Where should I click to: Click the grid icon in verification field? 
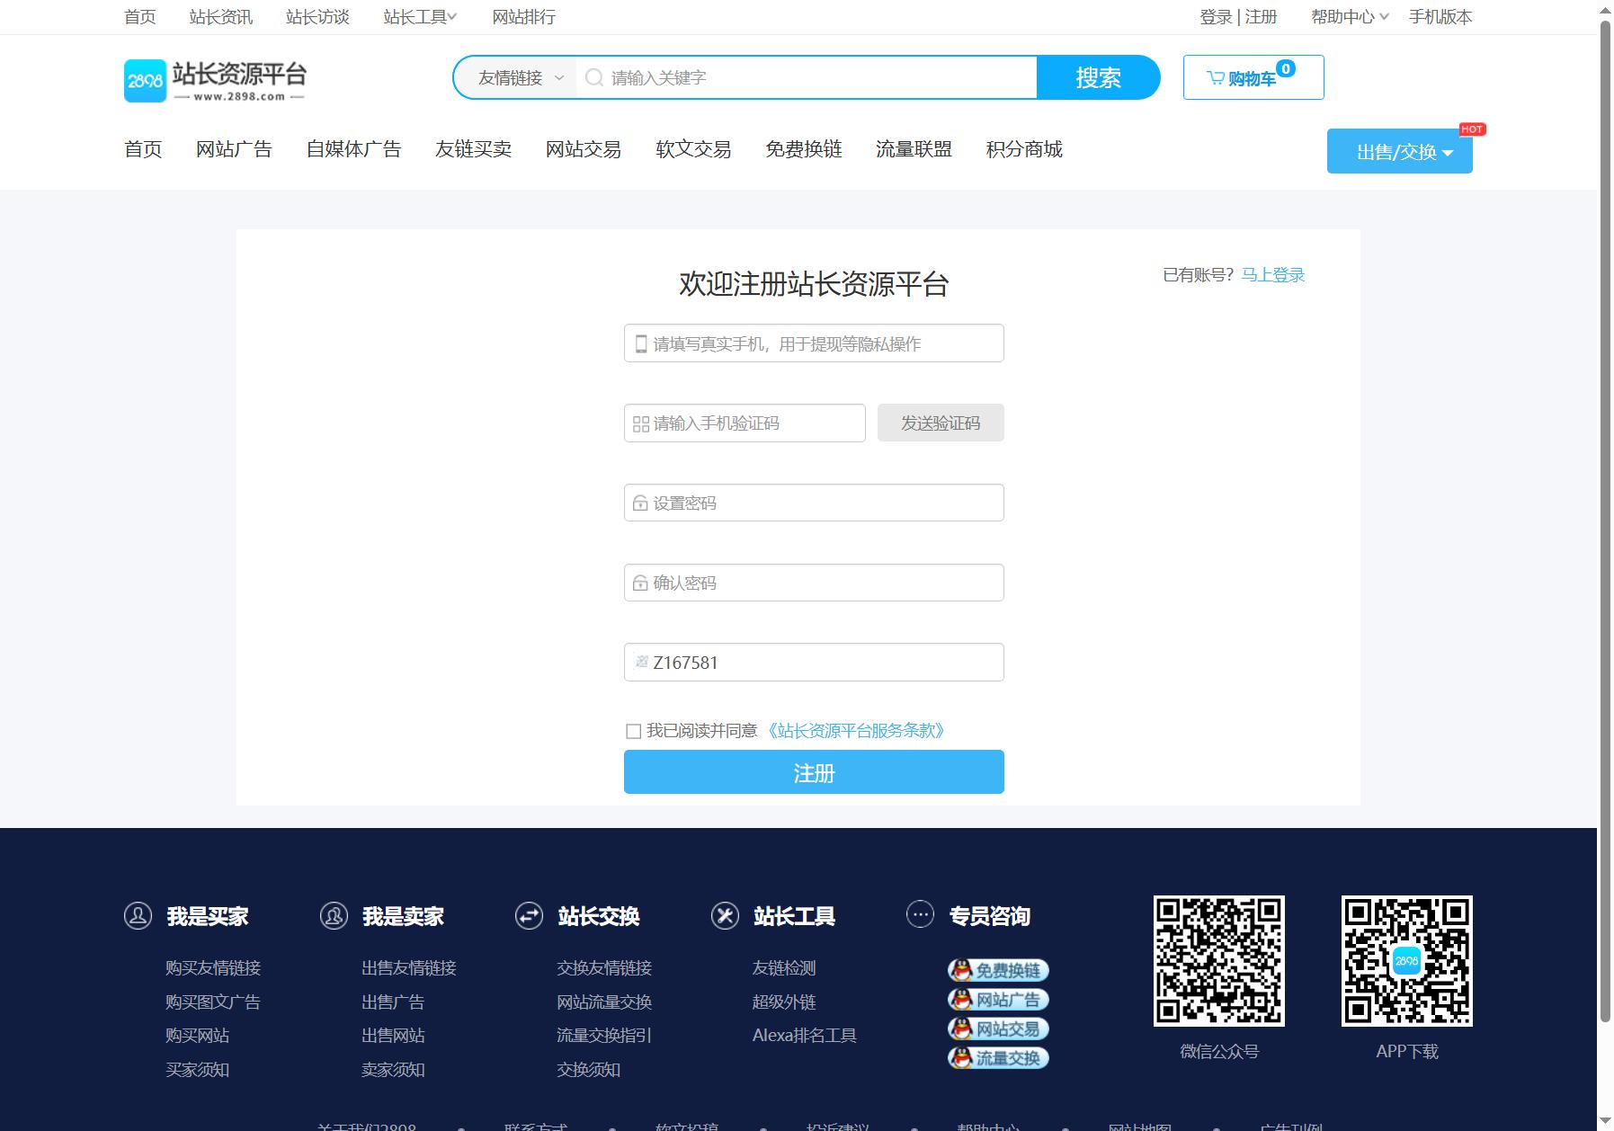pos(641,423)
